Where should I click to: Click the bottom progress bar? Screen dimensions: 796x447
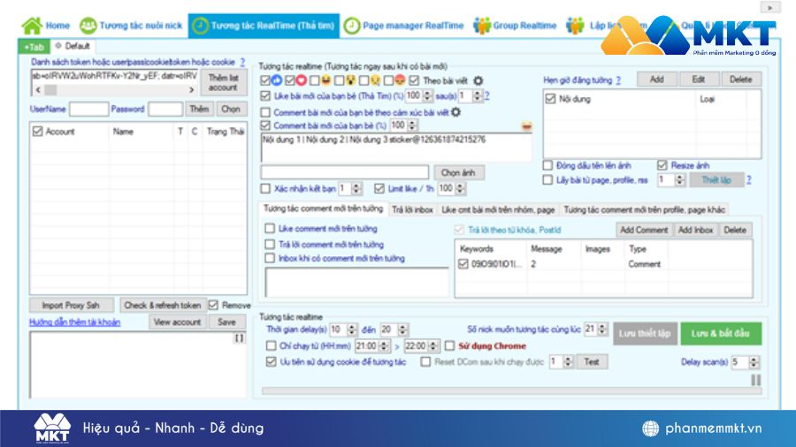coord(512,390)
